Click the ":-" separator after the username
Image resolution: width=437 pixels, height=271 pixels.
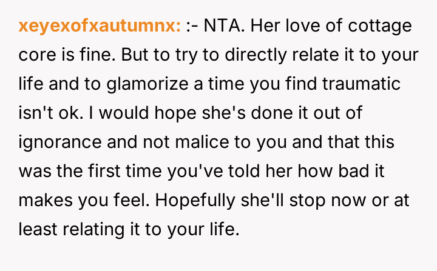pyautogui.click(x=192, y=27)
